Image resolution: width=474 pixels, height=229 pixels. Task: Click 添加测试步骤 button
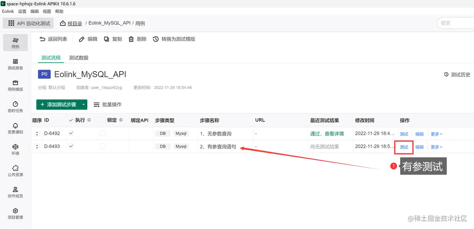[59, 105]
